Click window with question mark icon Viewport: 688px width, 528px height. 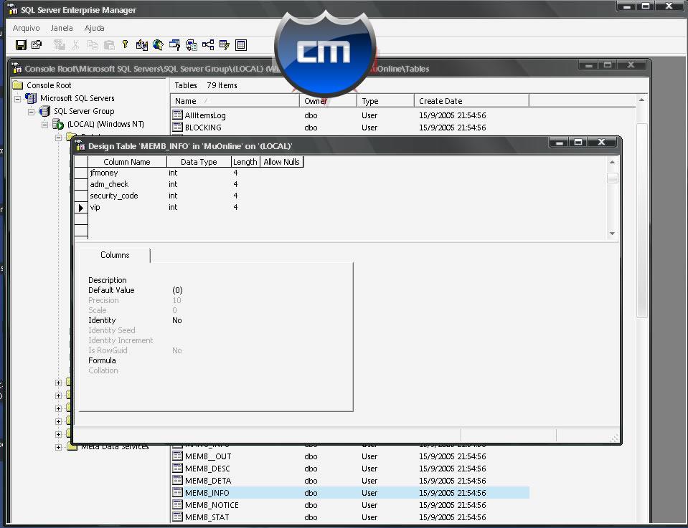click(x=174, y=44)
